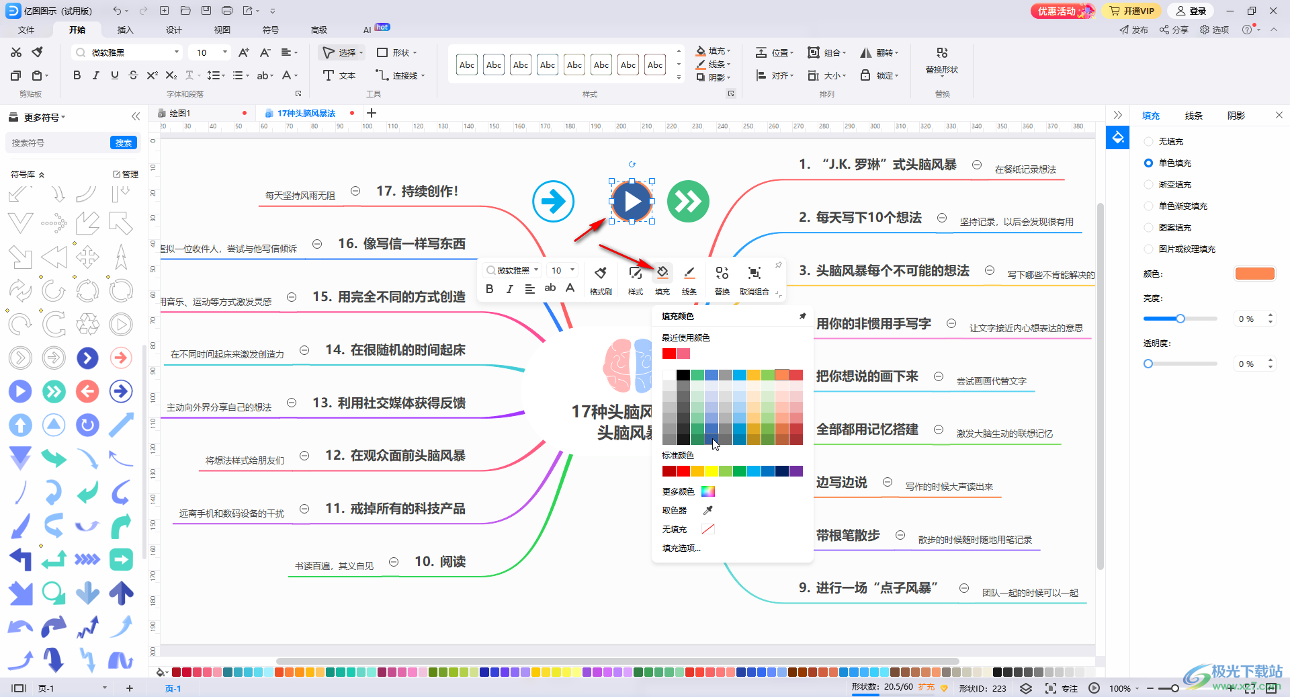The height and width of the screenshot is (697, 1290).
Task: Open the layers icon in status bar
Action: click(1026, 688)
